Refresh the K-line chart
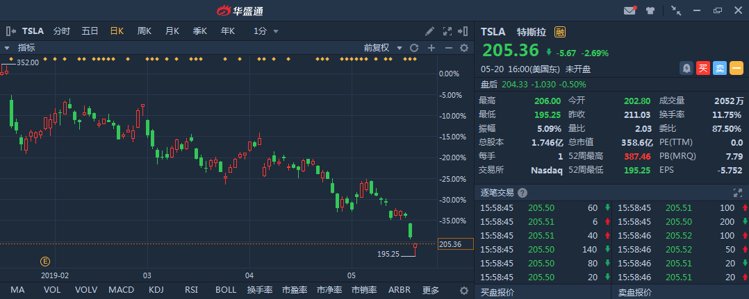Viewport: 749px width, 299px height. pyautogui.click(x=414, y=48)
